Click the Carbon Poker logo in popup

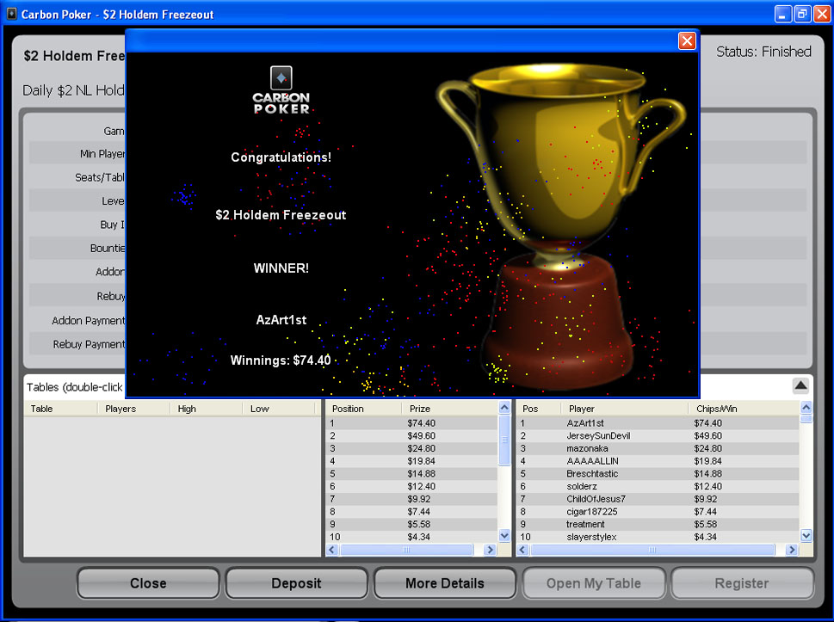click(281, 89)
